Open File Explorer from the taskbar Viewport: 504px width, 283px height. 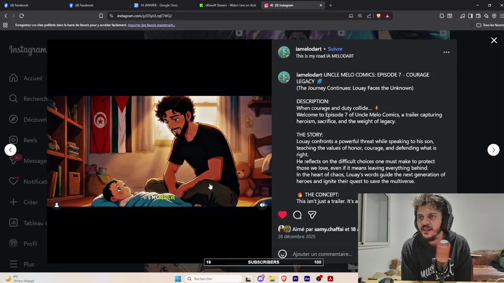pos(272,279)
